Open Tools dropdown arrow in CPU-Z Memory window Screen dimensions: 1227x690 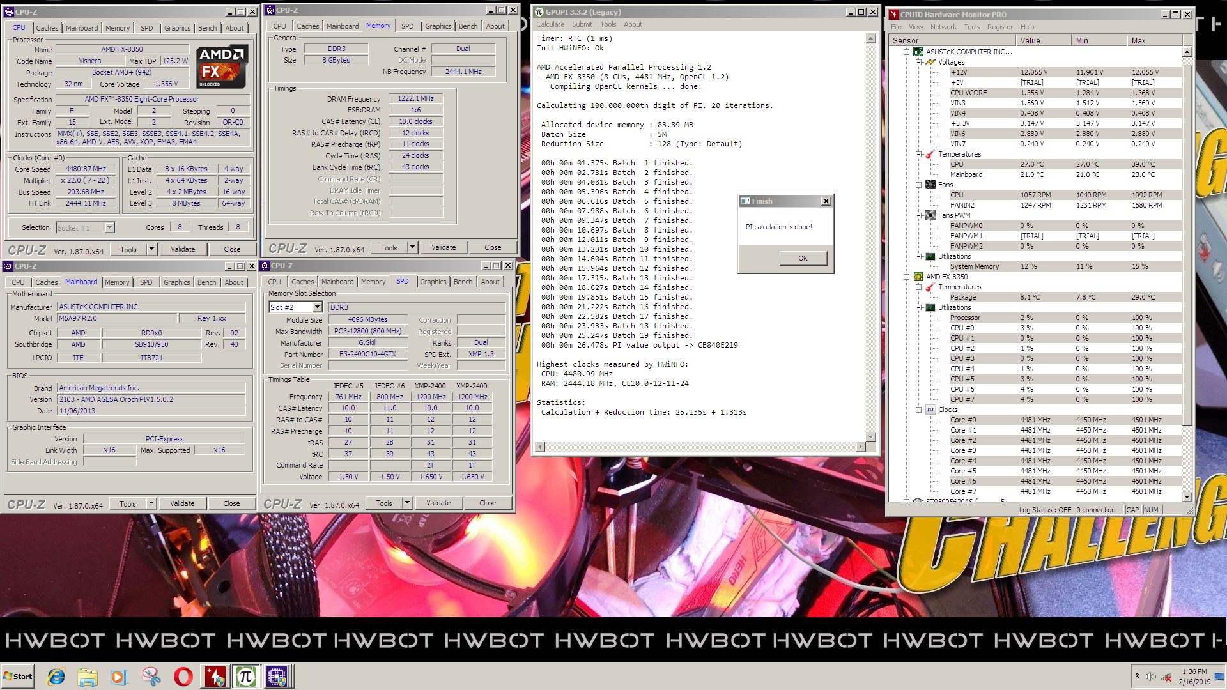point(412,247)
